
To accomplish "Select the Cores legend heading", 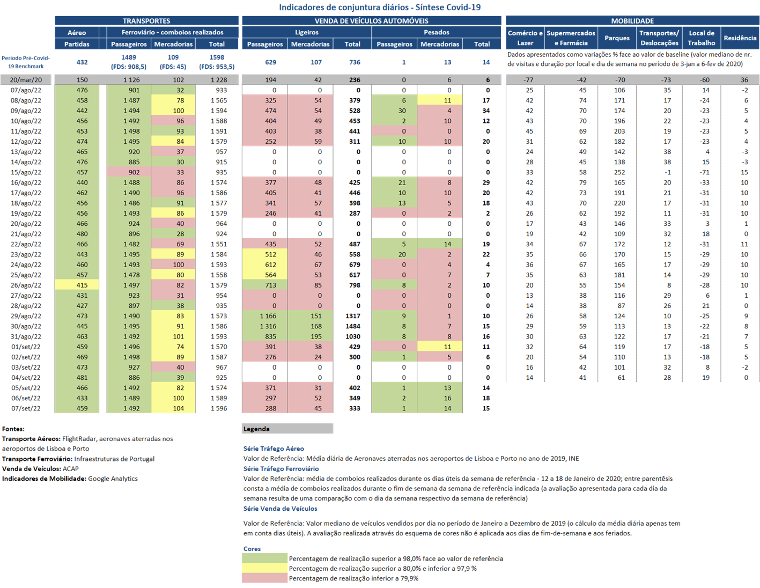I will coord(252,548).
